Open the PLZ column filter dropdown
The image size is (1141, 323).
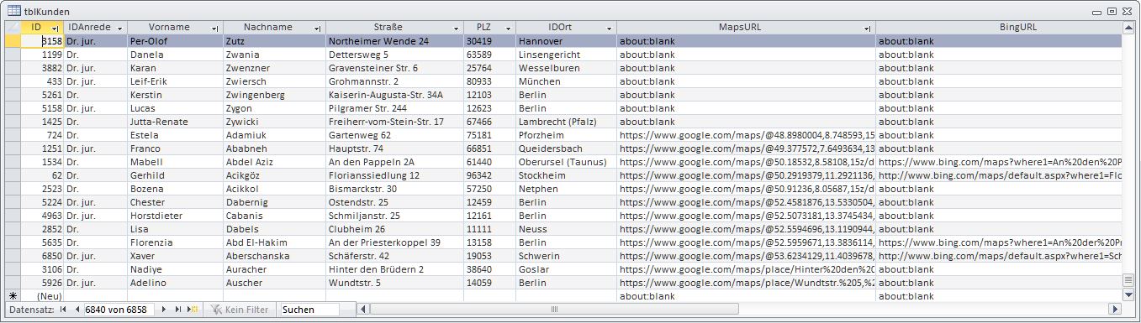508,29
